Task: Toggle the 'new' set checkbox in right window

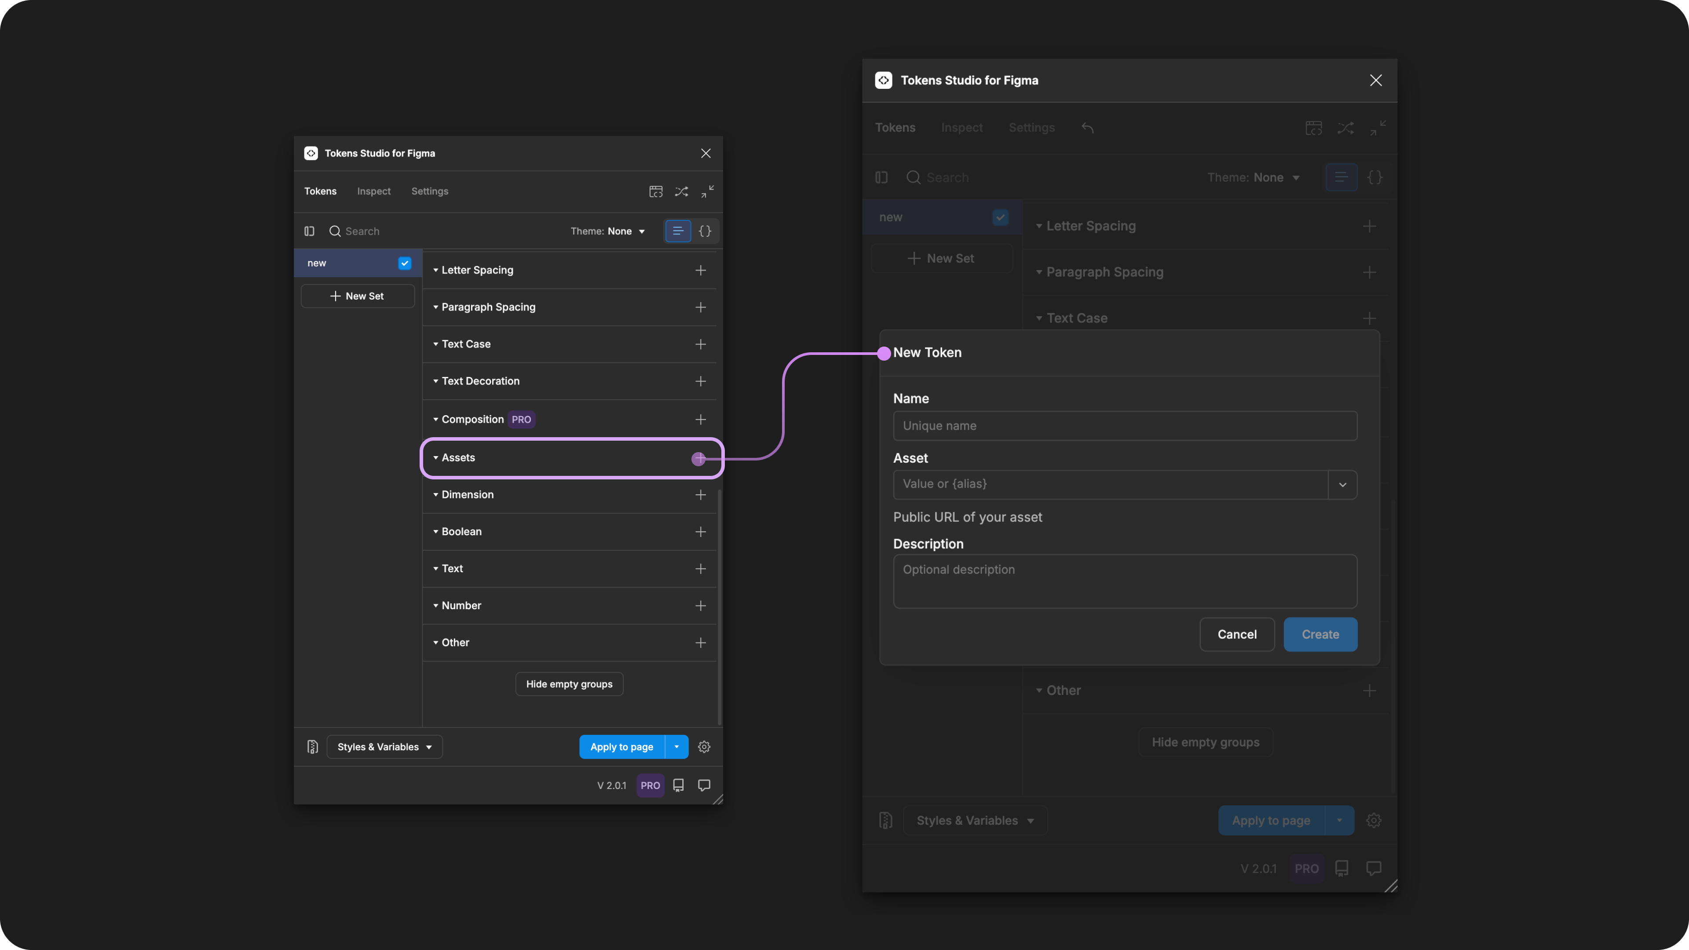Action: tap(1001, 217)
